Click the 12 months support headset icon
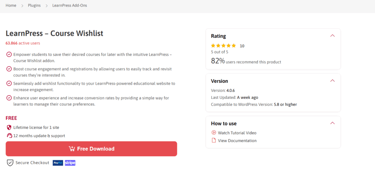The height and width of the screenshot is (177, 375). tap(9, 136)
